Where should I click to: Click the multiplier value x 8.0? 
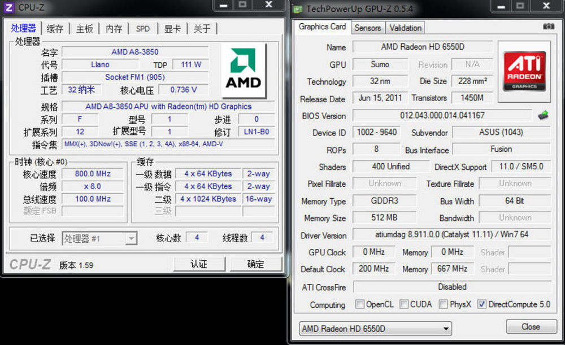pyautogui.click(x=93, y=186)
